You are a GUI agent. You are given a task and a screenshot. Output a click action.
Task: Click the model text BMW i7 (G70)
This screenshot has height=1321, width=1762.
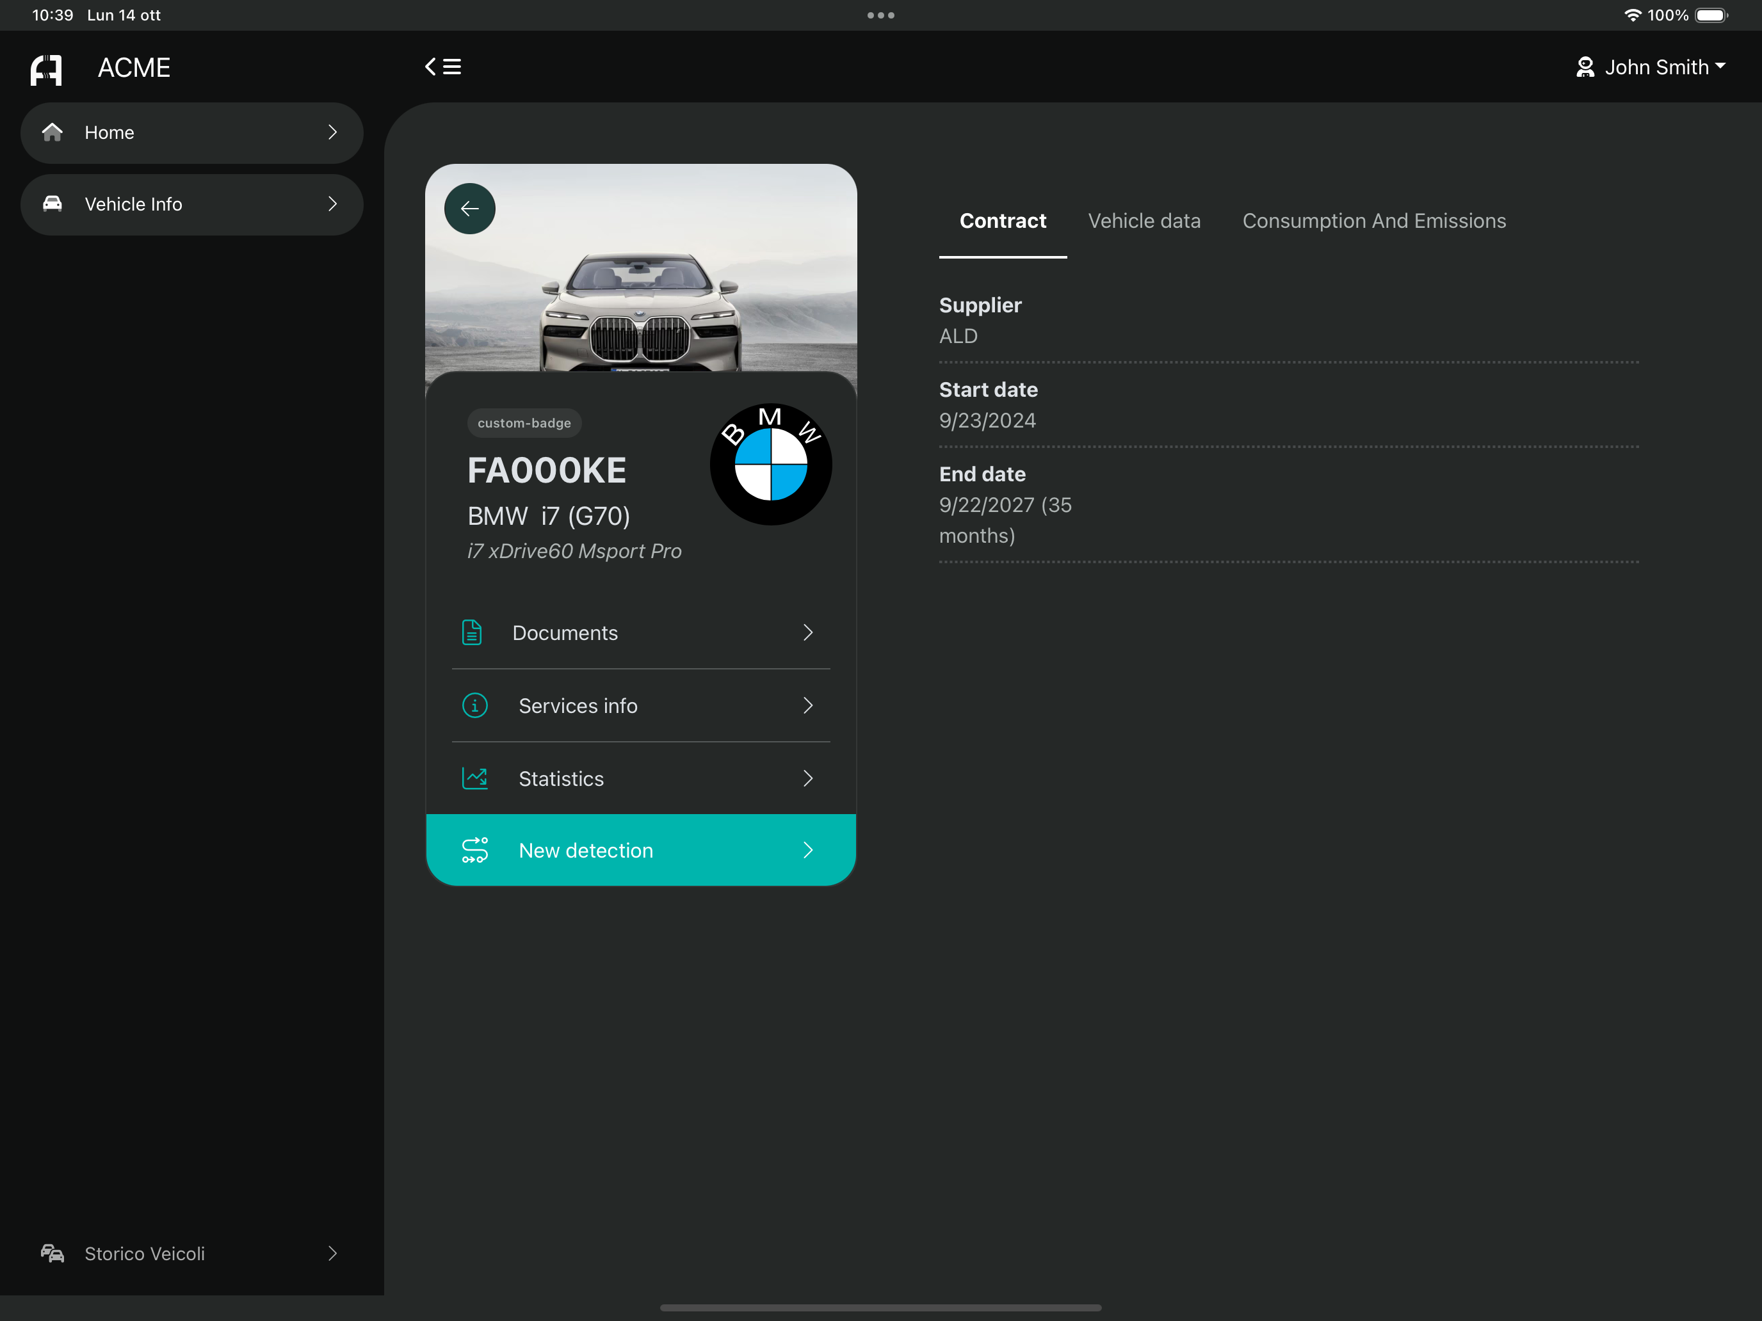549,516
